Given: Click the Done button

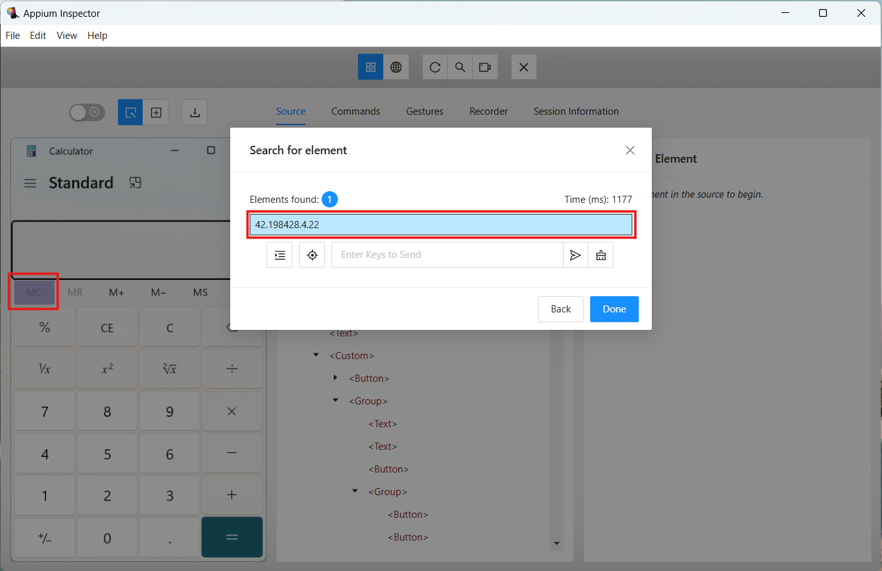Looking at the screenshot, I should pyautogui.click(x=614, y=309).
